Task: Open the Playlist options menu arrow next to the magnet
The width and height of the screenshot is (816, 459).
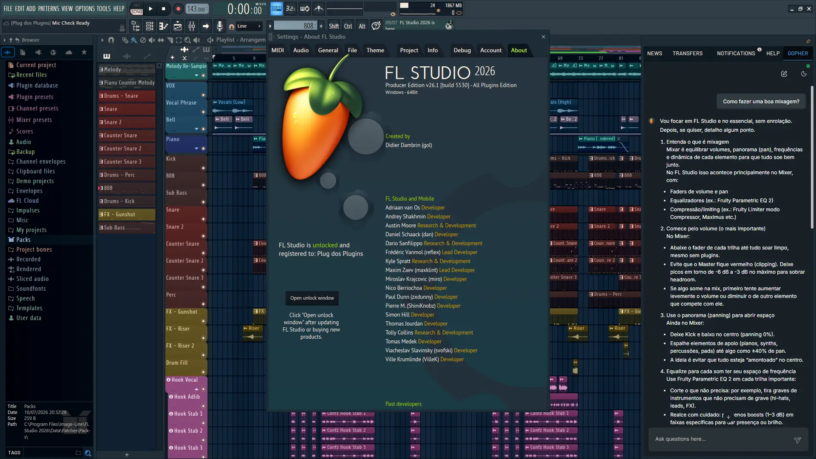Action: point(102,40)
